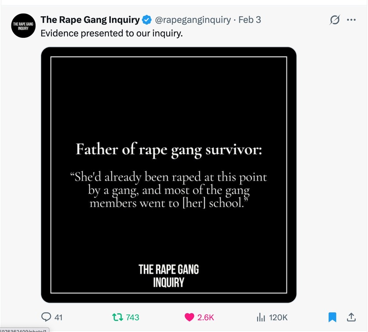Expand the three-dot more options menu
368x332 pixels.
tap(351, 20)
